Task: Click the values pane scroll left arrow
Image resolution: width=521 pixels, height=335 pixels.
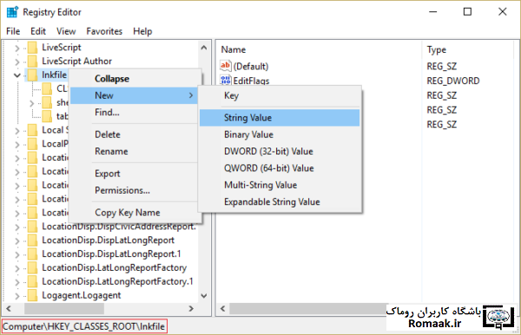Action: pyautogui.click(x=223, y=309)
